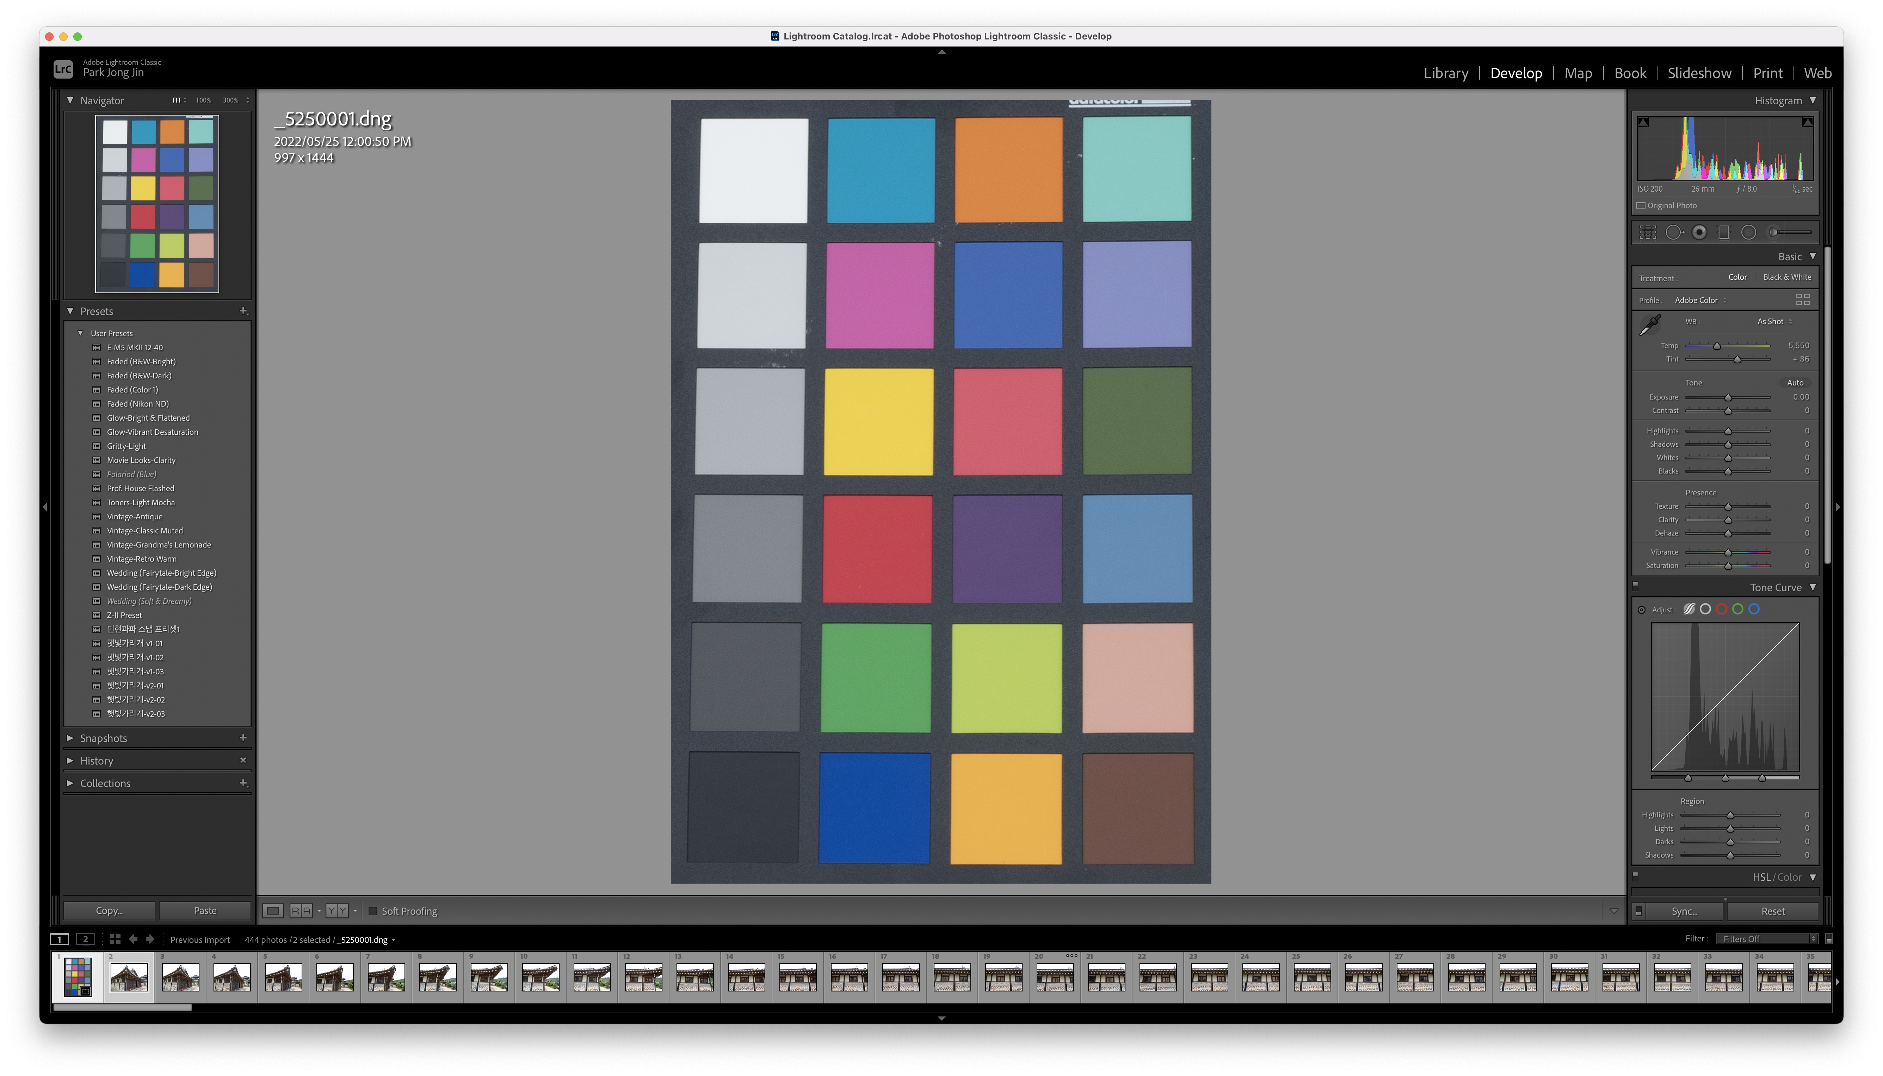Switch to the Library module
The width and height of the screenshot is (1883, 1076).
(1445, 73)
